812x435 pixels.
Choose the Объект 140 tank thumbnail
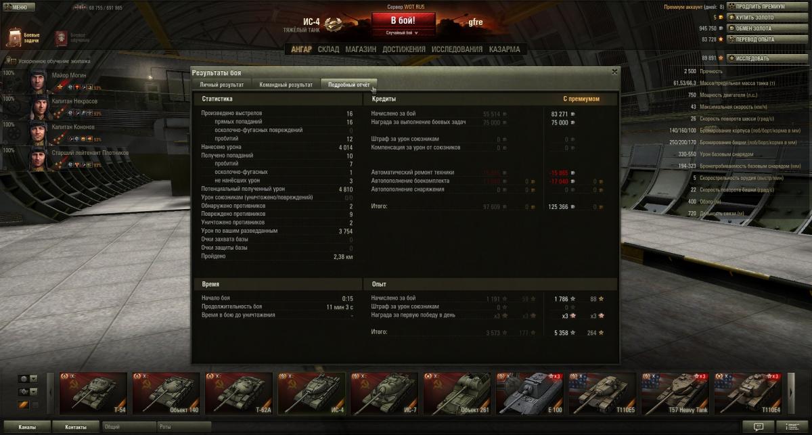point(166,393)
